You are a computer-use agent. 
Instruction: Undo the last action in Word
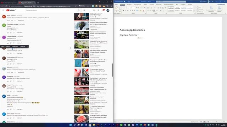[132, 1]
